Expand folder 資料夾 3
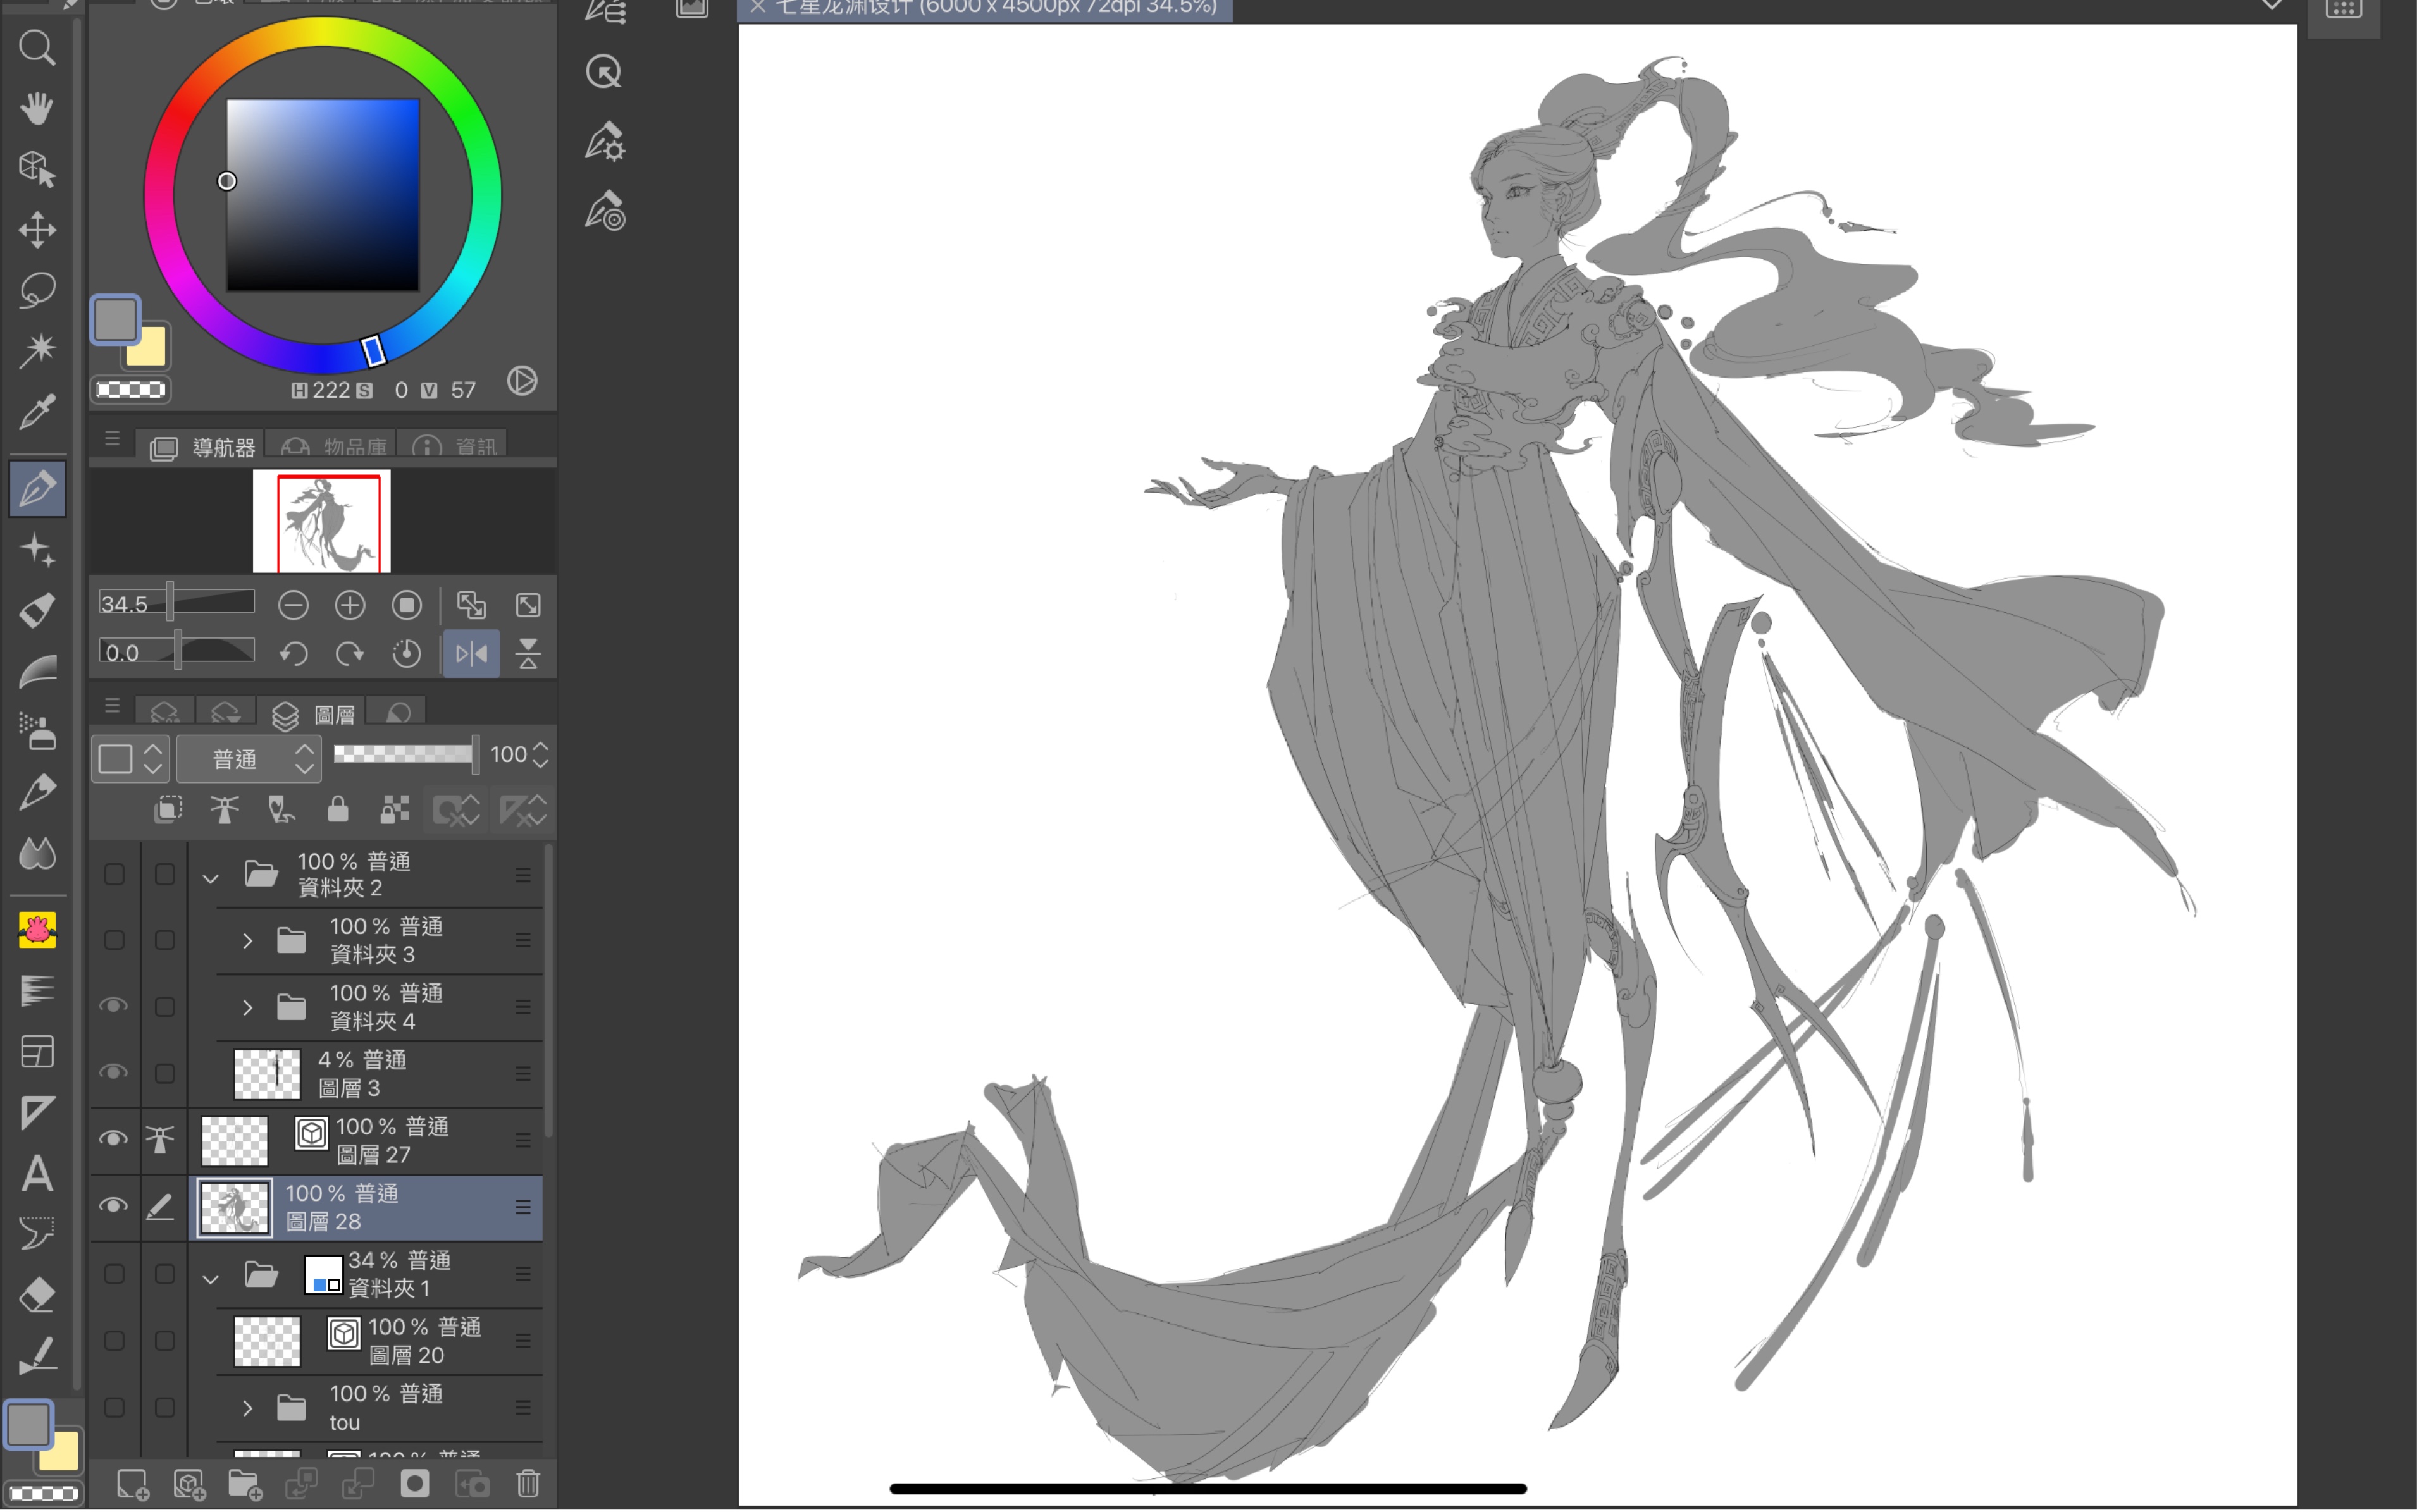Screen dimensions: 2417x1512 click(247, 941)
